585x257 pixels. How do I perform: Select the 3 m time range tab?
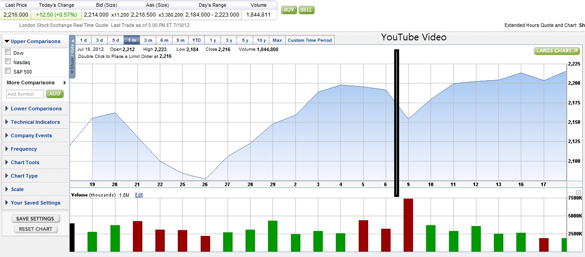pyautogui.click(x=148, y=40)
